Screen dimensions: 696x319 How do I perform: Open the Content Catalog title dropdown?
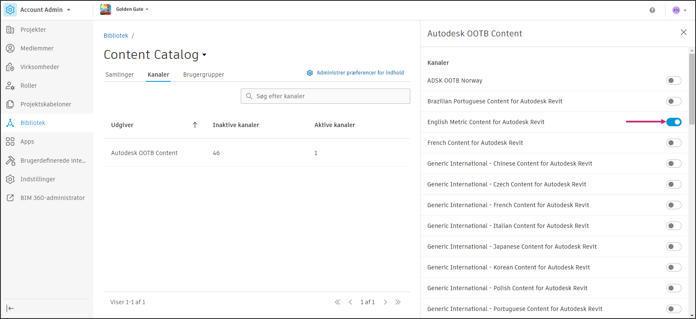(x=204, y=55)
